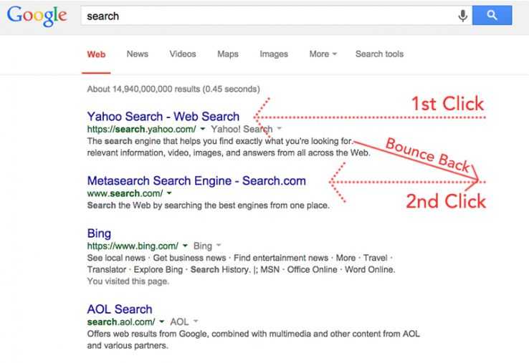Click the search query input field
Viewport: 529px width, 363px height.
coord(265,16)
